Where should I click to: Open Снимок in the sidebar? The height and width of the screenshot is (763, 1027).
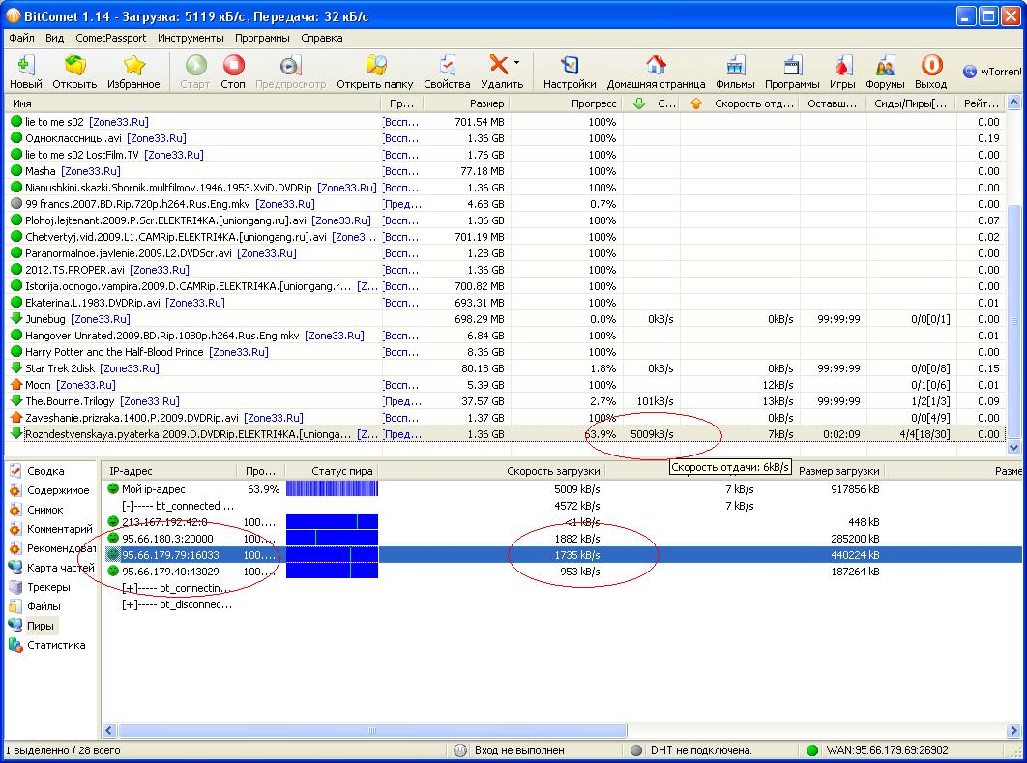45,510
